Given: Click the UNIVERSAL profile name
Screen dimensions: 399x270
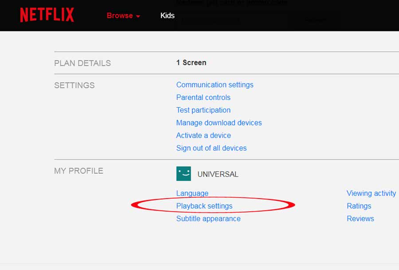Looking at the screenshot, I should click(x=218, y=174).
